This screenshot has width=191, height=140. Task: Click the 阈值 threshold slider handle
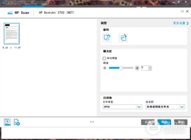click(x=121, y=68)
